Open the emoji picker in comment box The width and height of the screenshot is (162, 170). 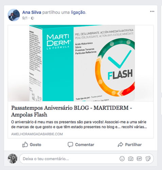tap(122, 159)
